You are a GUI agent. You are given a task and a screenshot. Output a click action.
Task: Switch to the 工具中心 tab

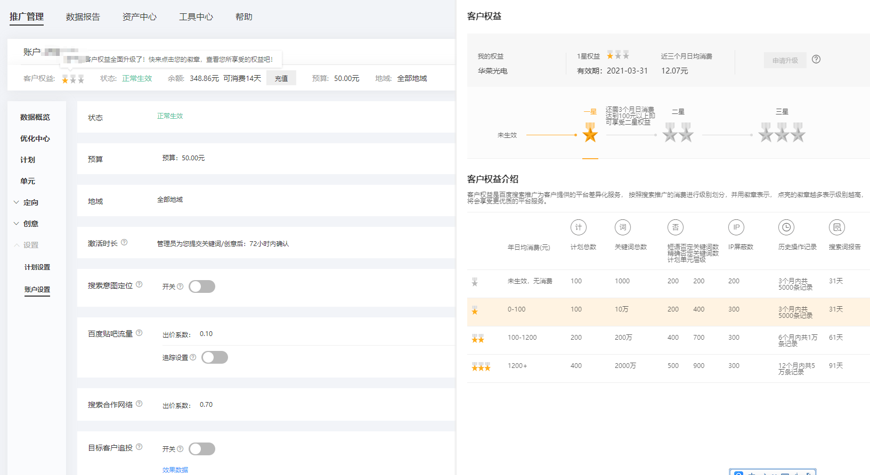[x=196, y=17]
